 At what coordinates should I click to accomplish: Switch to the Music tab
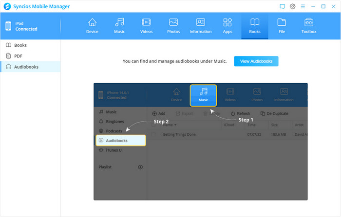119,26
